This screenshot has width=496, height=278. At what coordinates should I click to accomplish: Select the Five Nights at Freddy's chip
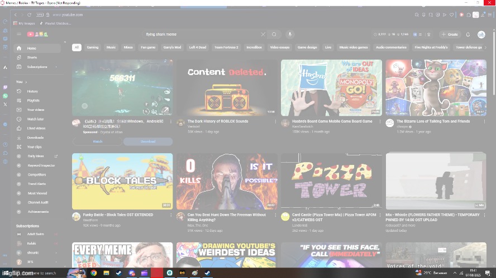431,47
